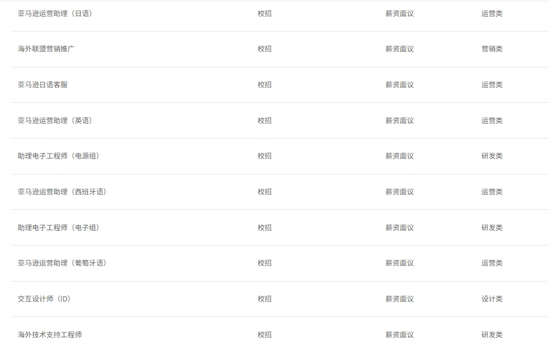The image size is (549, 348).
Task: Open the 亚马逊运营助理（日语）job listing
Action: coord(55,14)
